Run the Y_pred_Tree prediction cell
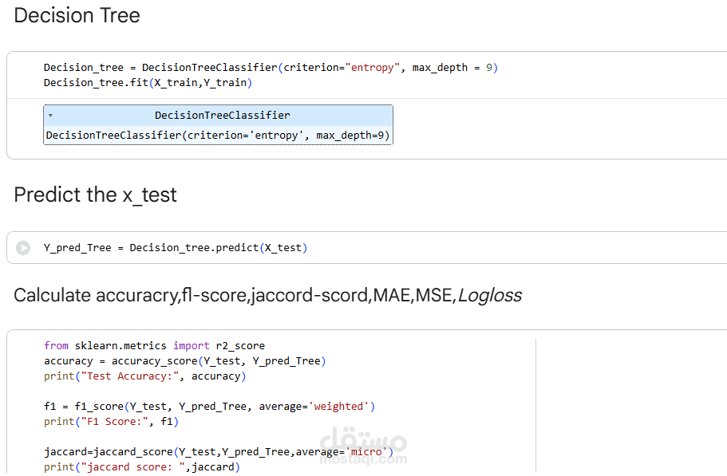 pyautogui.click(x=23, y=248)
